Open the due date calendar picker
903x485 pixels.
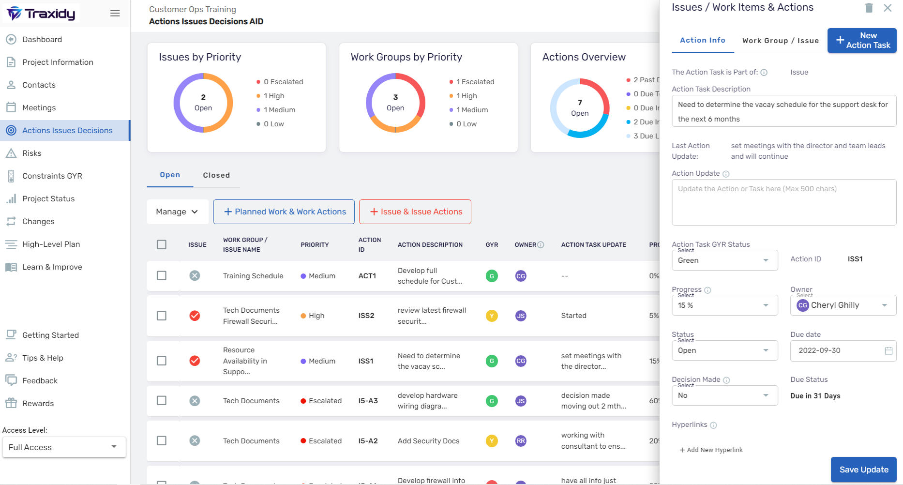click(888, 350)
